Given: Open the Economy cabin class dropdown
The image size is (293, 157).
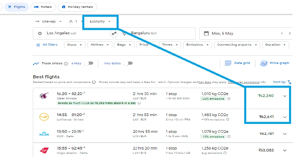Looking at the screenshot, I should [x=100, y=21].
